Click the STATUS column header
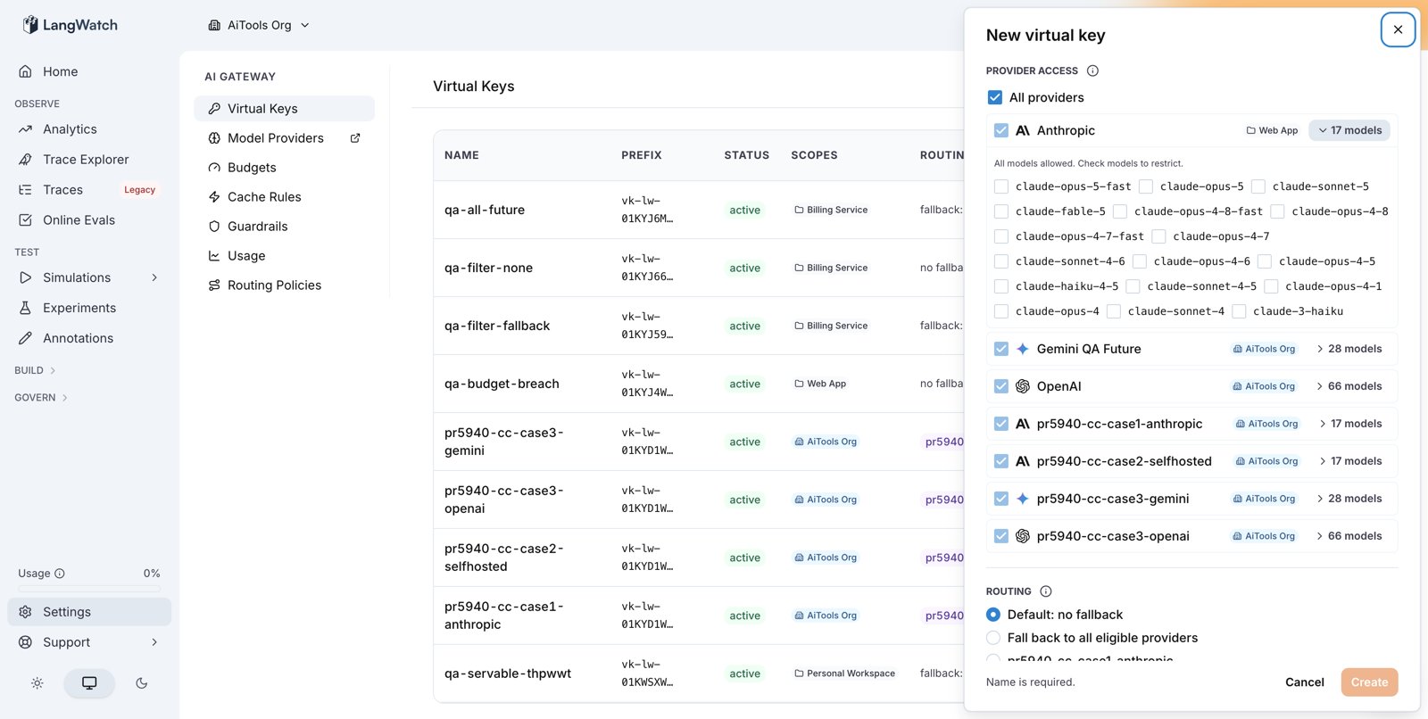 point(746,155)
